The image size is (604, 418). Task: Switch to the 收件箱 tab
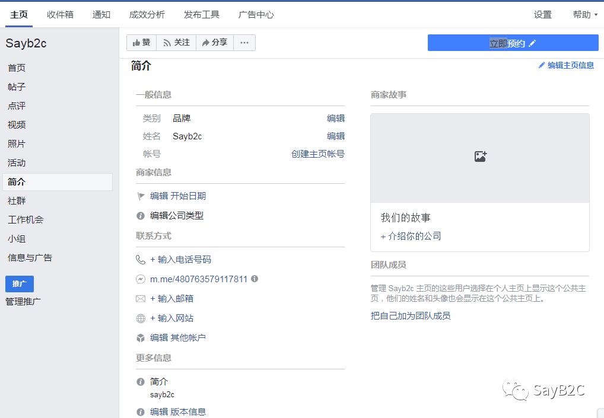pyautogui.click(x=60, y=15)
